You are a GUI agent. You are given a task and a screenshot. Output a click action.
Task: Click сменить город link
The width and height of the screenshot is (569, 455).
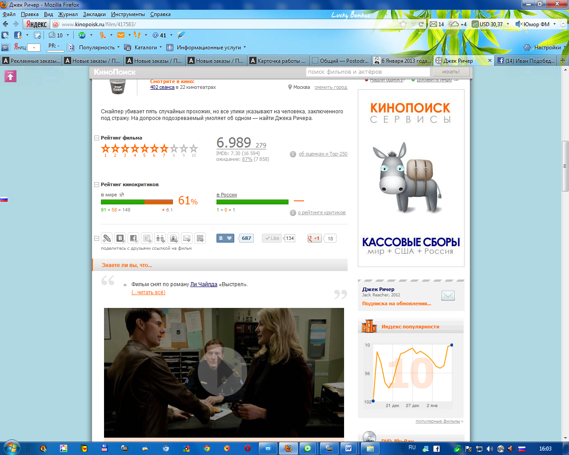coord(331,88)
